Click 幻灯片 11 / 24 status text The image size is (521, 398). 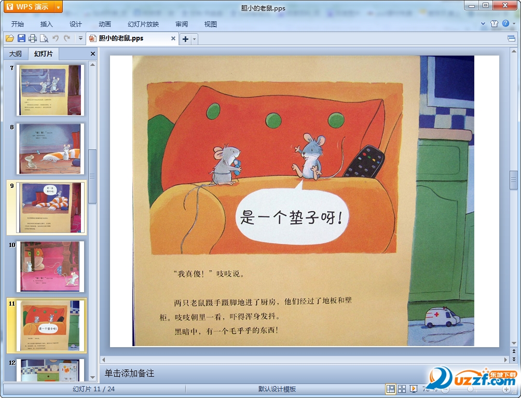94,389
